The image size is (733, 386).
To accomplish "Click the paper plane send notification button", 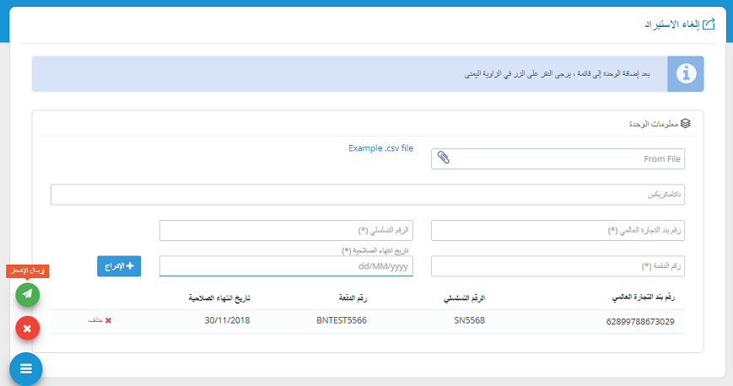I will [28, 294].
